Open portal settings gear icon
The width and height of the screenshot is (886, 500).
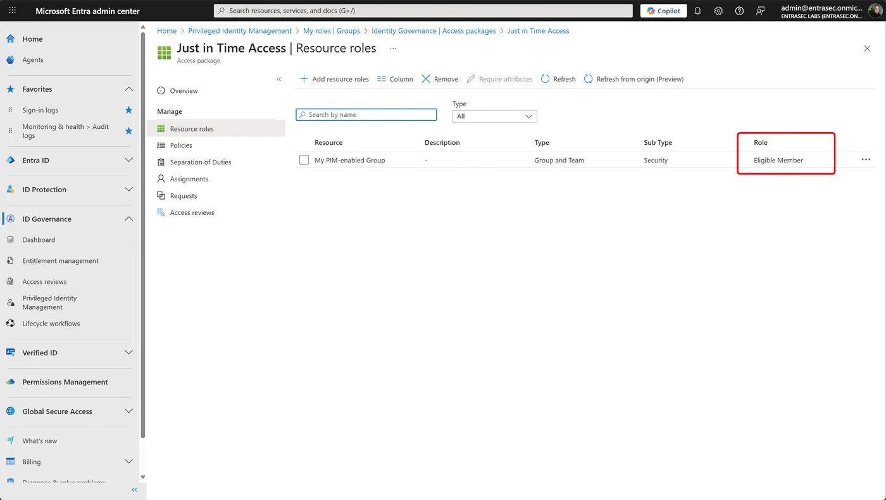(718, 11)
